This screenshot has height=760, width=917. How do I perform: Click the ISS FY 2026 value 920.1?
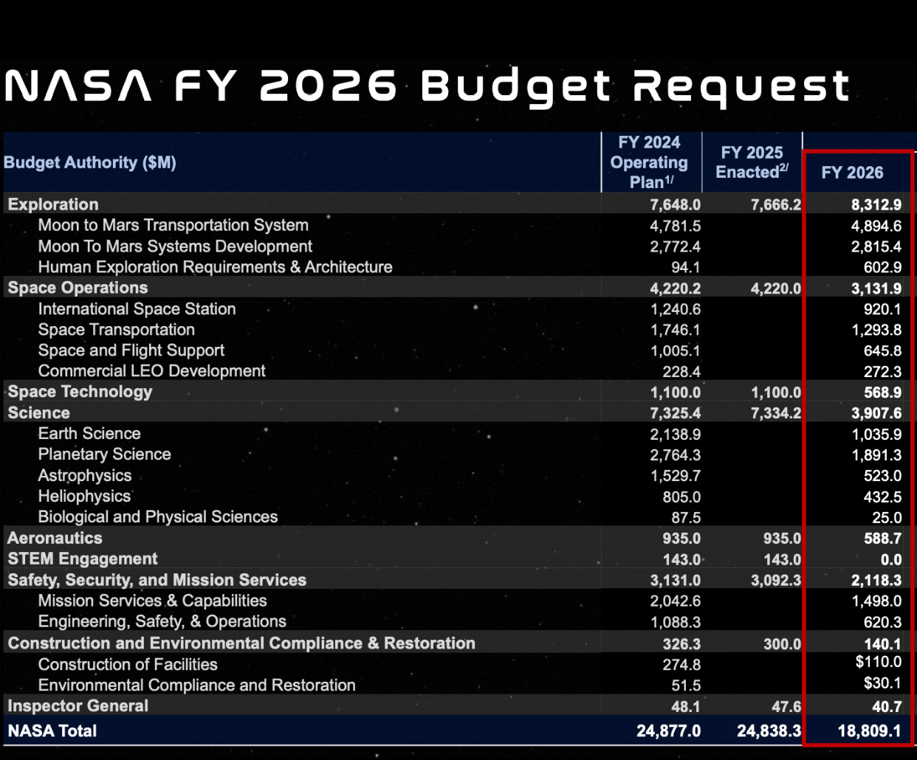882,309
